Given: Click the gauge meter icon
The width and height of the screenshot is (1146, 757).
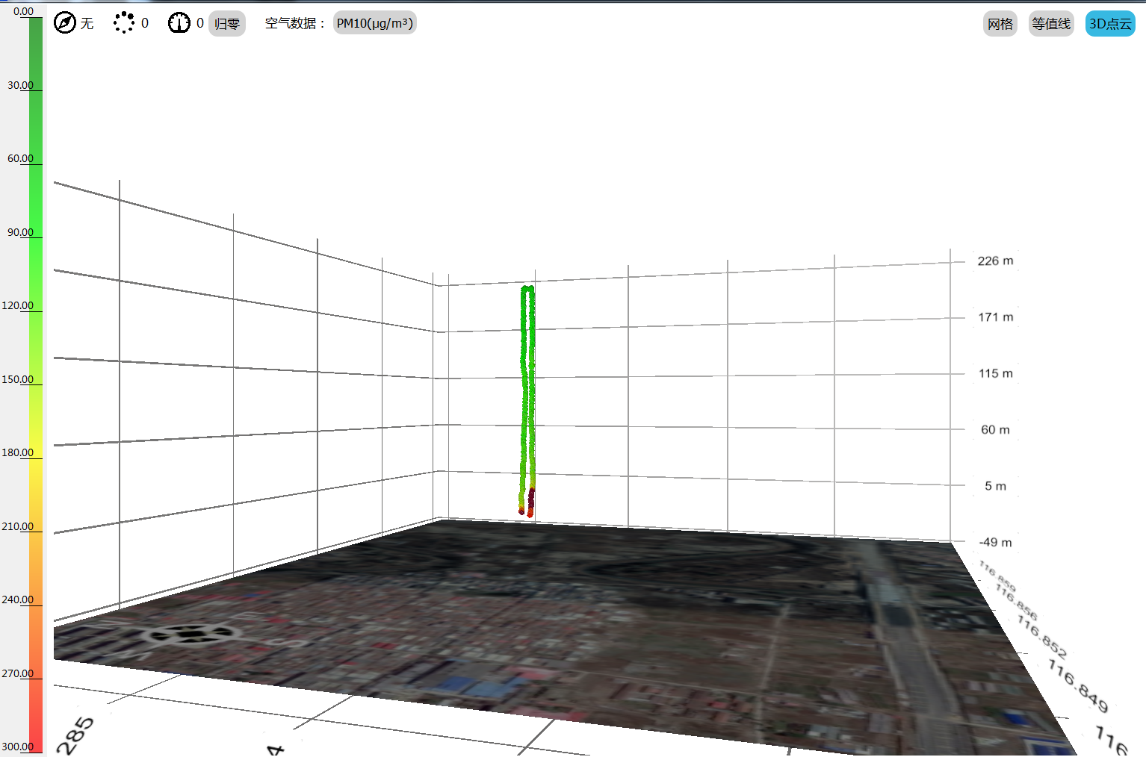Looking at the screenshot, I should pos(179,23).
